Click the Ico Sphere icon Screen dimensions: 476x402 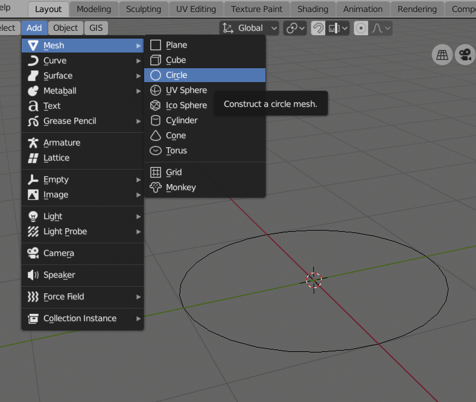click(x=156, y=106)
